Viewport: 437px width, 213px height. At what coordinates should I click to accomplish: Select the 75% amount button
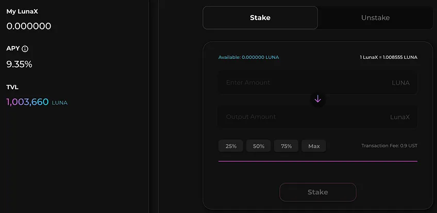[x=286, y=146]
